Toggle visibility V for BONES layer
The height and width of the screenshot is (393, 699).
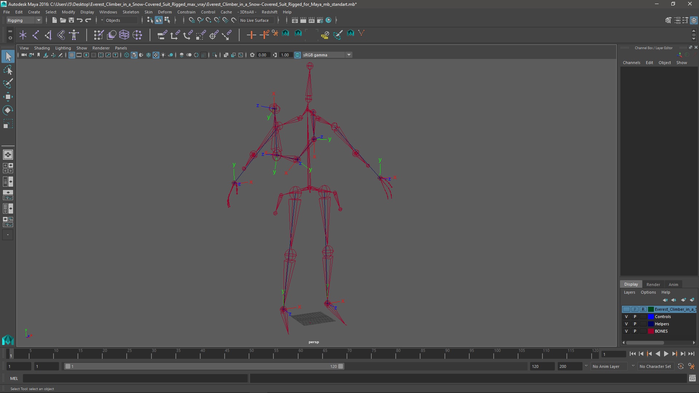click(x=625, y=331)
